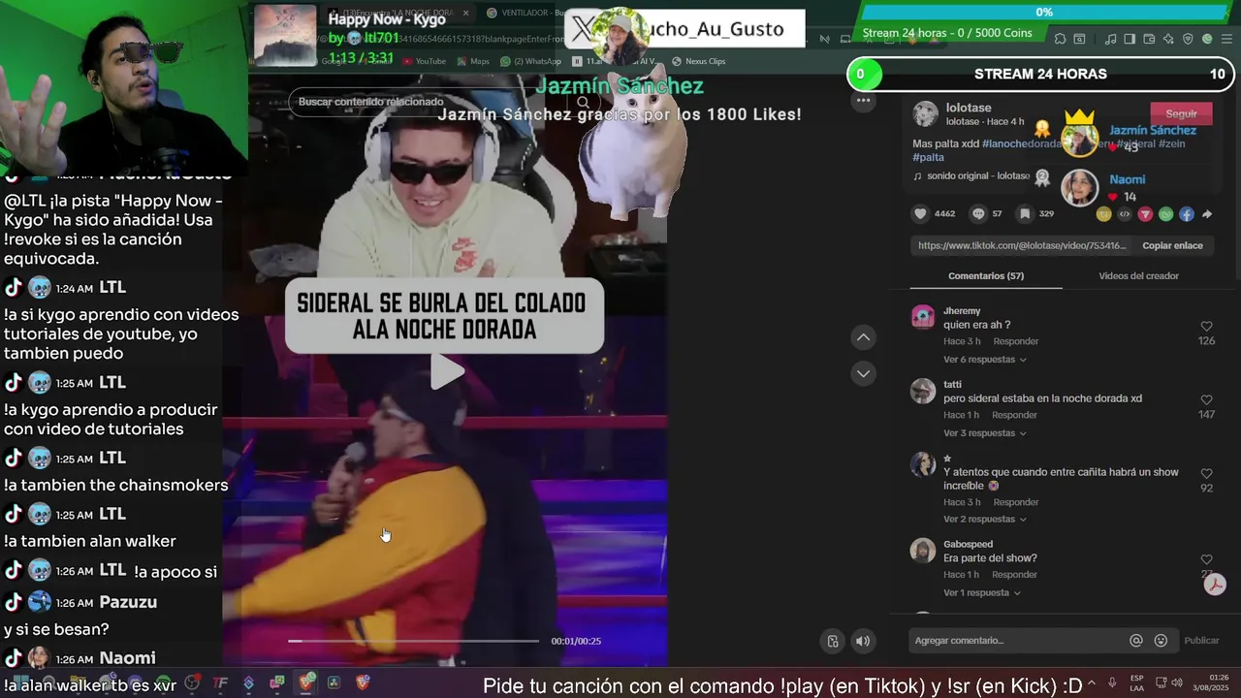This screenshot has height=698, width=1241.
Task: Like Jheremy's comment heart
Action: [x=1206, y=327]
